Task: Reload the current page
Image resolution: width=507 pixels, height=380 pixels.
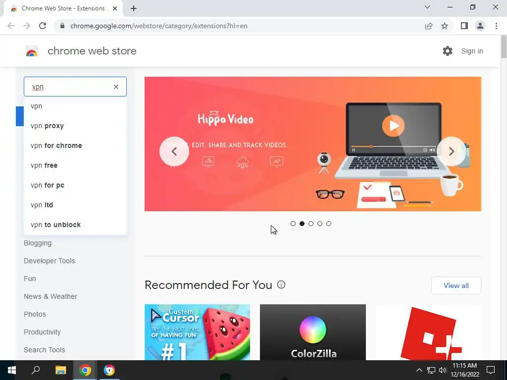Action: [43, 26]
